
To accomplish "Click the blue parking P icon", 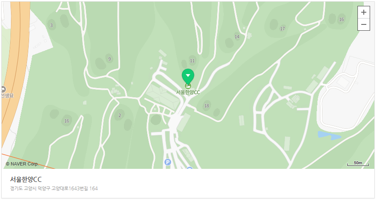I will tap(168, 163).
